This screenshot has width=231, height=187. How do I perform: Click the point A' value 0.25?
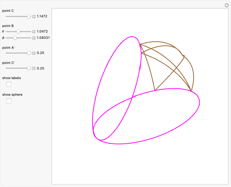[x=41, y=53]
